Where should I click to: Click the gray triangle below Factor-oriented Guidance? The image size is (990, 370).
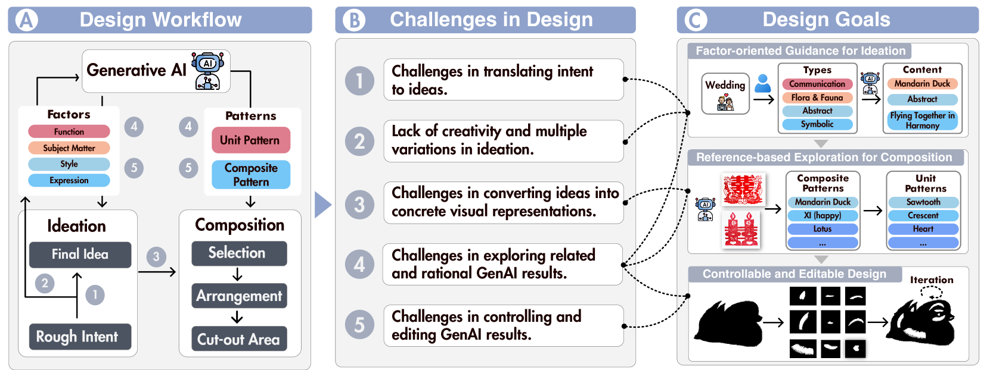click(x=821, y=143)
